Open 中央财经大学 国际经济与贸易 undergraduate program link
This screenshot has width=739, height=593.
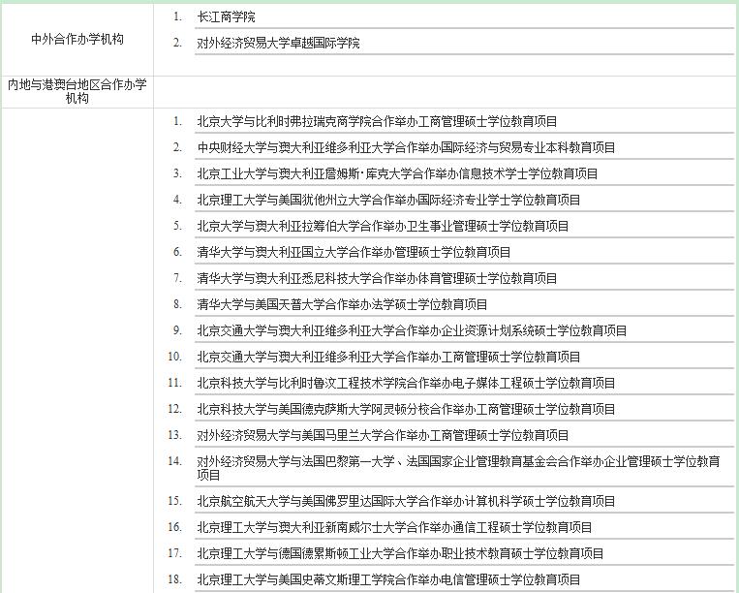pos(406,148)
